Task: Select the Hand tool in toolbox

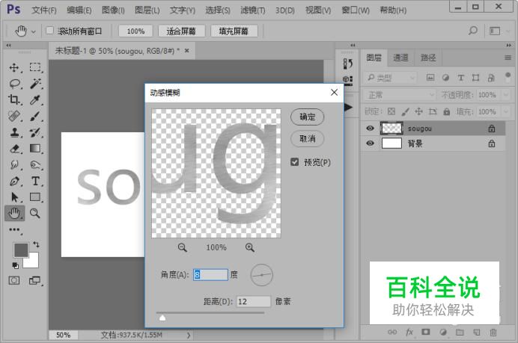Action: pos(14,214)
